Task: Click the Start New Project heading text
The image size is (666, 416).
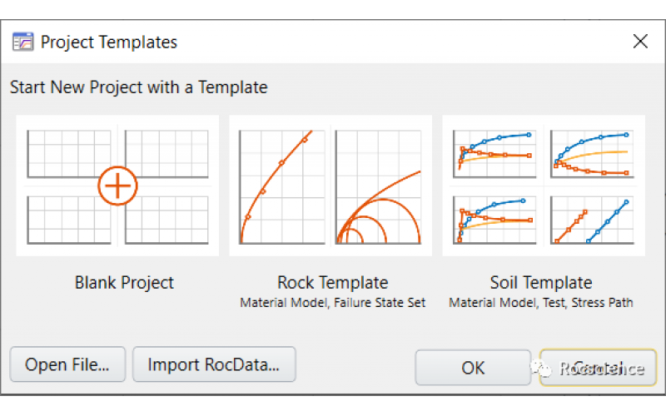Action: (138, 87)
